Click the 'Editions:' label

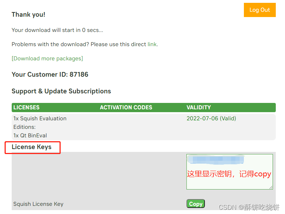24,127
